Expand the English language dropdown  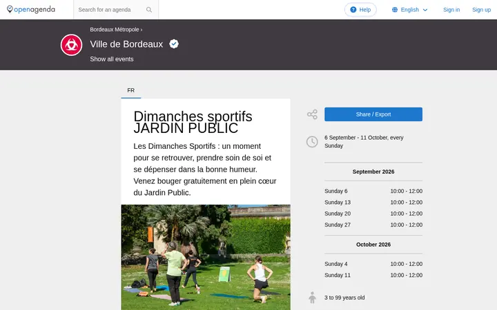click(x=410, y=10)
